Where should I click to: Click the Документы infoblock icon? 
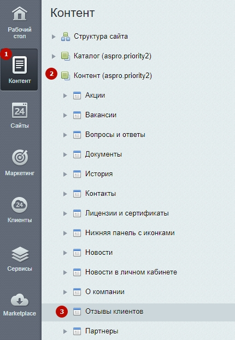coord(77,154)
